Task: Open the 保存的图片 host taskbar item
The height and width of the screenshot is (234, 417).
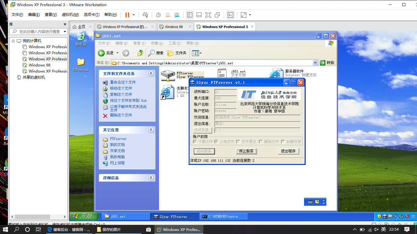Action: 118,229
